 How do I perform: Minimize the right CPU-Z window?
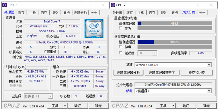coord(186,5)
